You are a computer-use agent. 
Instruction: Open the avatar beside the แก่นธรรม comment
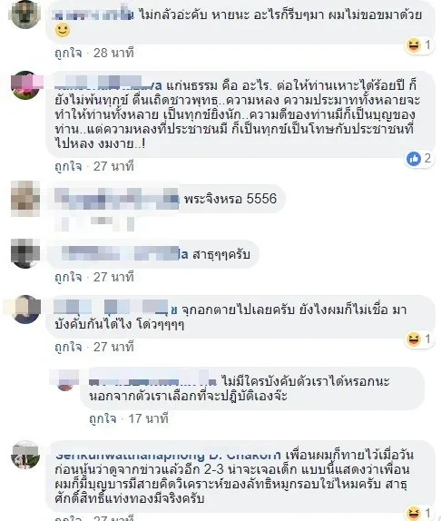[25, 85]
